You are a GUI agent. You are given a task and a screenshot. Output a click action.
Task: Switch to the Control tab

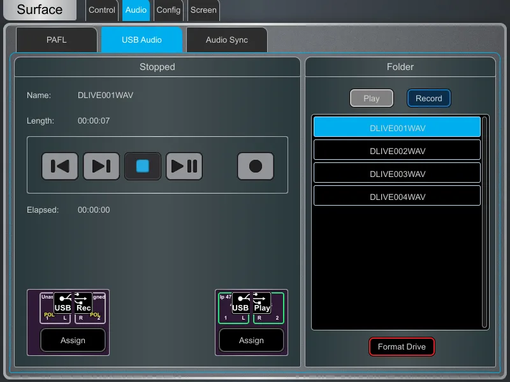(102, 10)
